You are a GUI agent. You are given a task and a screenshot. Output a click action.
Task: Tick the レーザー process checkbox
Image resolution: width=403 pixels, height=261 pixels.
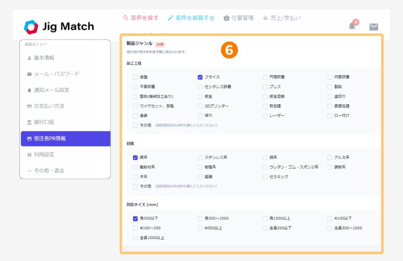pos(265,116)
